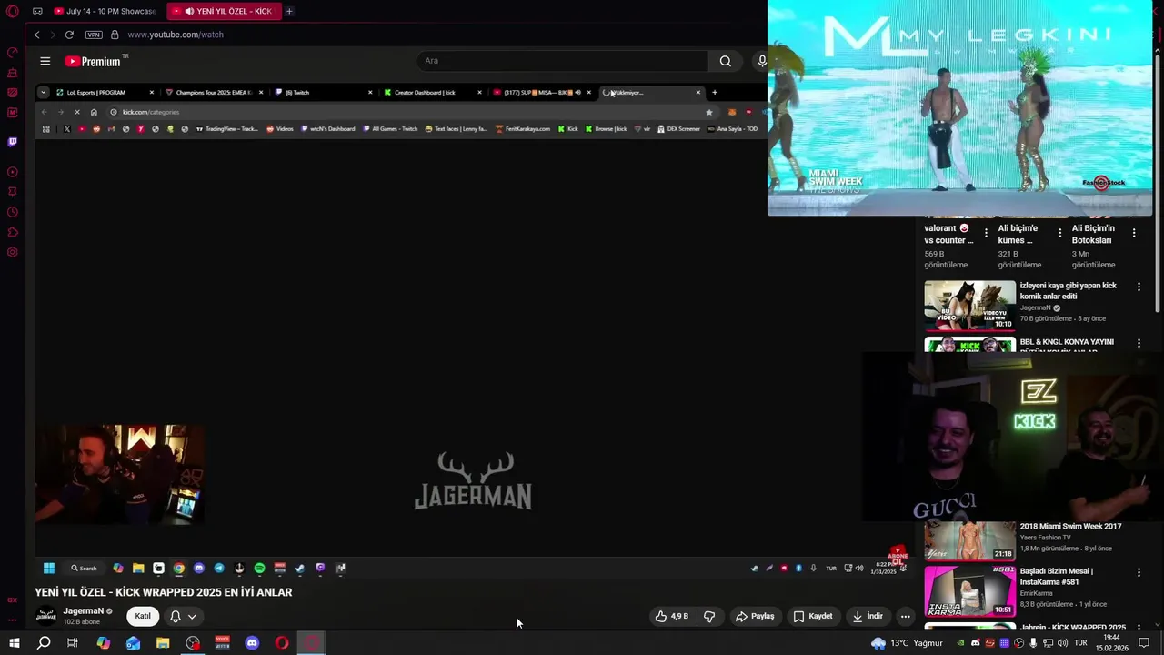Open options for Jahrein - KİCK WRAPPED 2025 video
Viewport: 1164px width, 655px height.
(x=1139, y=628)
